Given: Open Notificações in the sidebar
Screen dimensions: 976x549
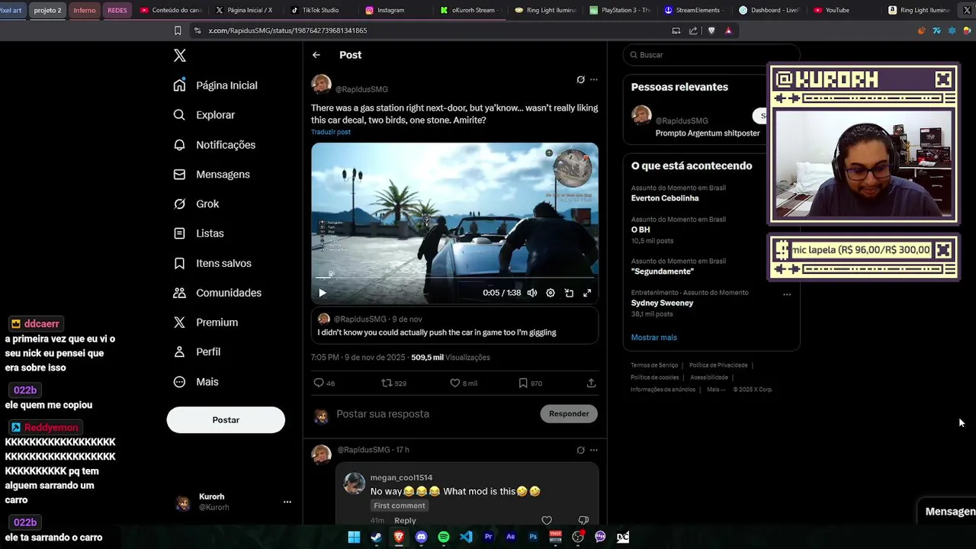Looking at the screenshot, I should (x=215, y=145).
